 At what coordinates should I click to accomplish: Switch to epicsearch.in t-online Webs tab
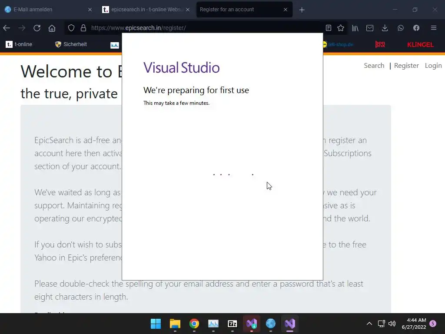tap(146, 10)
